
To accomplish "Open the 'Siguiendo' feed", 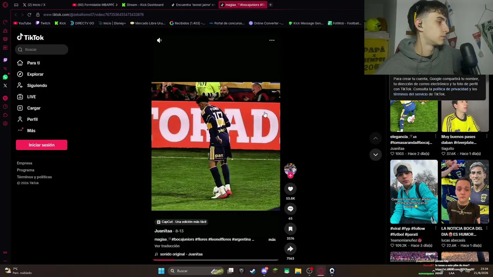I will [32, 85].
